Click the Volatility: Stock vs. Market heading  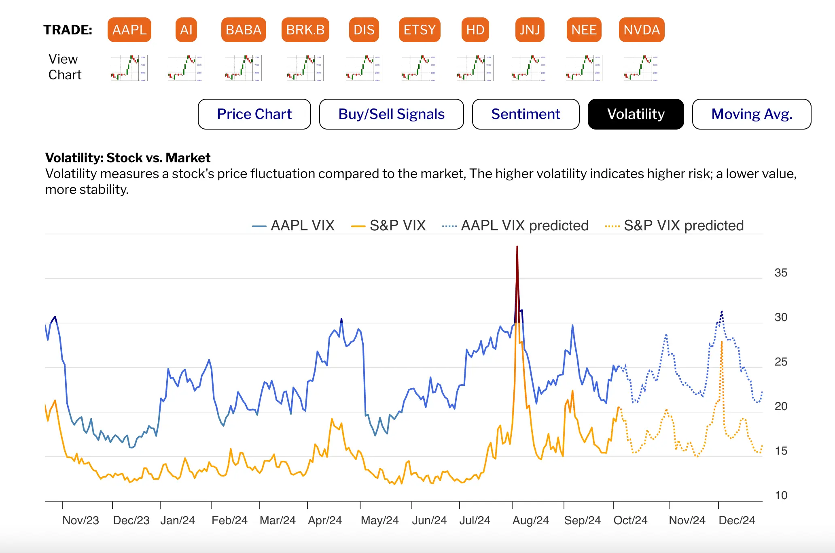[128, 157]
